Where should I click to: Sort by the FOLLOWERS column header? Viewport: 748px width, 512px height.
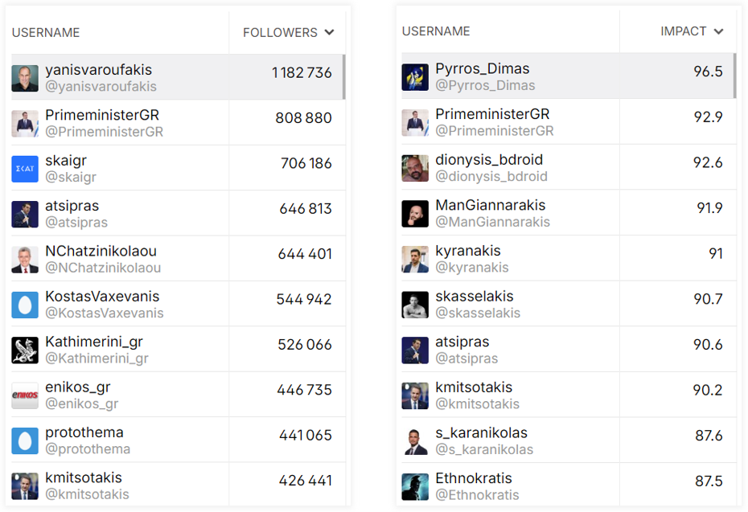coord(280,32)
